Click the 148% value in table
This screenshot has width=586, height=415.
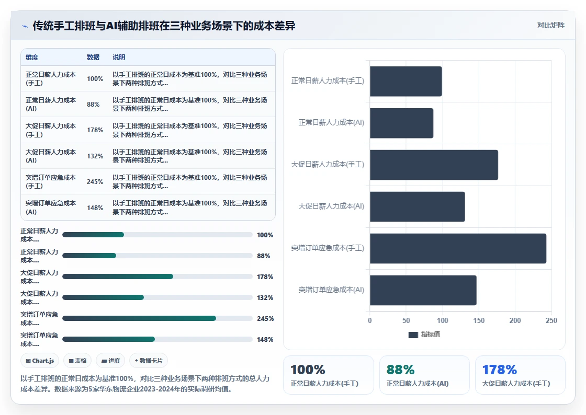(x=95, y=208)
